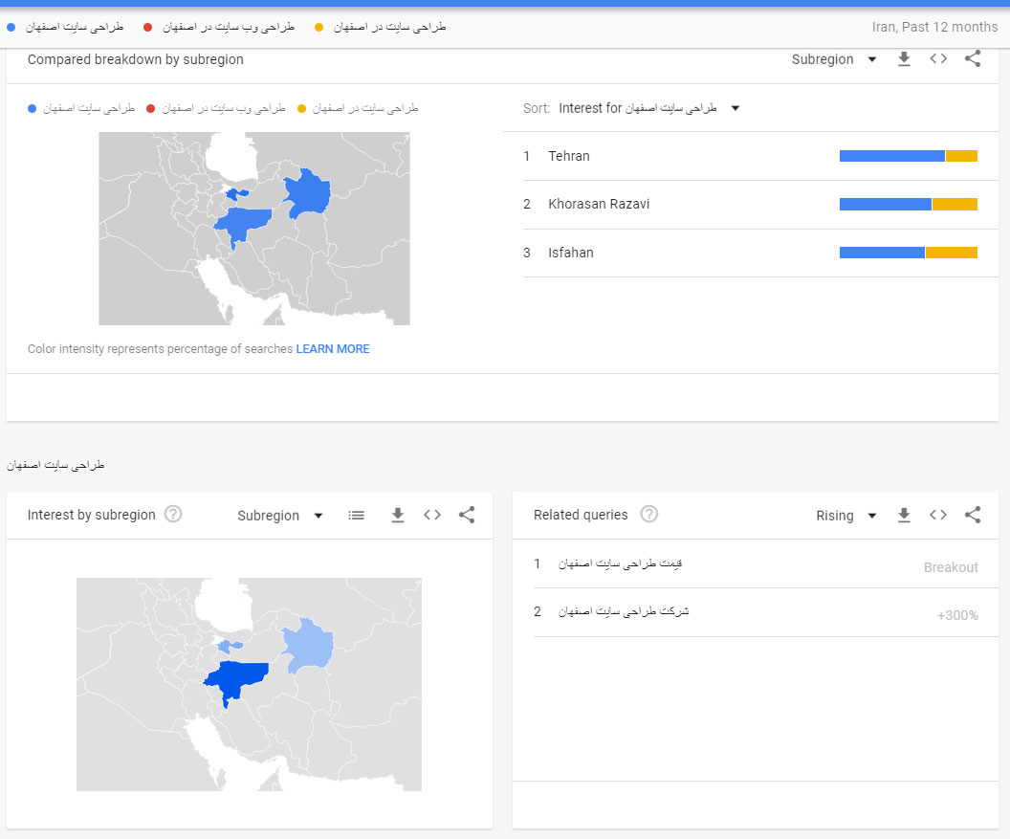Switch Interest by subregion to list view
The height and width of the screenshot is (839, 1010).
356,515
